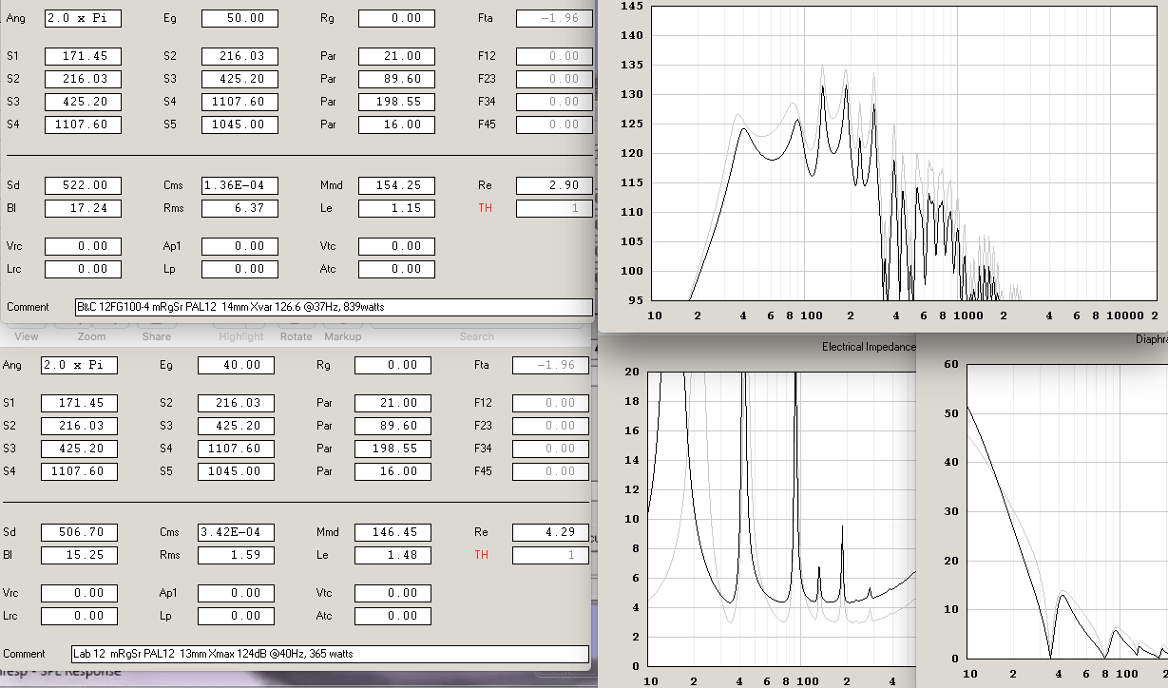The height and width of the screenshot is (688, 1168).
Task: Select the Par 198.55 field in the B&C window
Action: [396, 102]
